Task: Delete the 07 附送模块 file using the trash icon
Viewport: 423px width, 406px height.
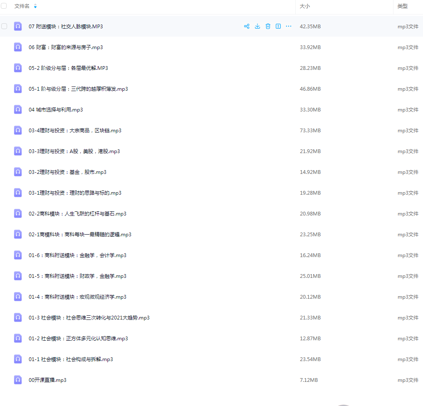Action: coord(268,26)
